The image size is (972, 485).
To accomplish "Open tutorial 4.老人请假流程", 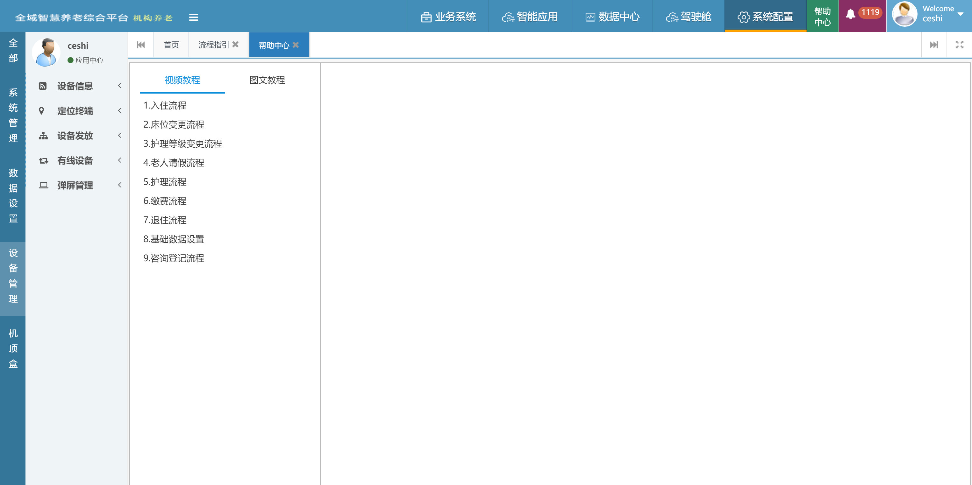I will point(174,163).
